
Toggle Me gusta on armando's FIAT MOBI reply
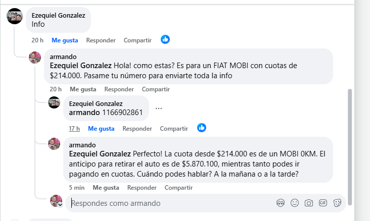[x=83, y=89]
